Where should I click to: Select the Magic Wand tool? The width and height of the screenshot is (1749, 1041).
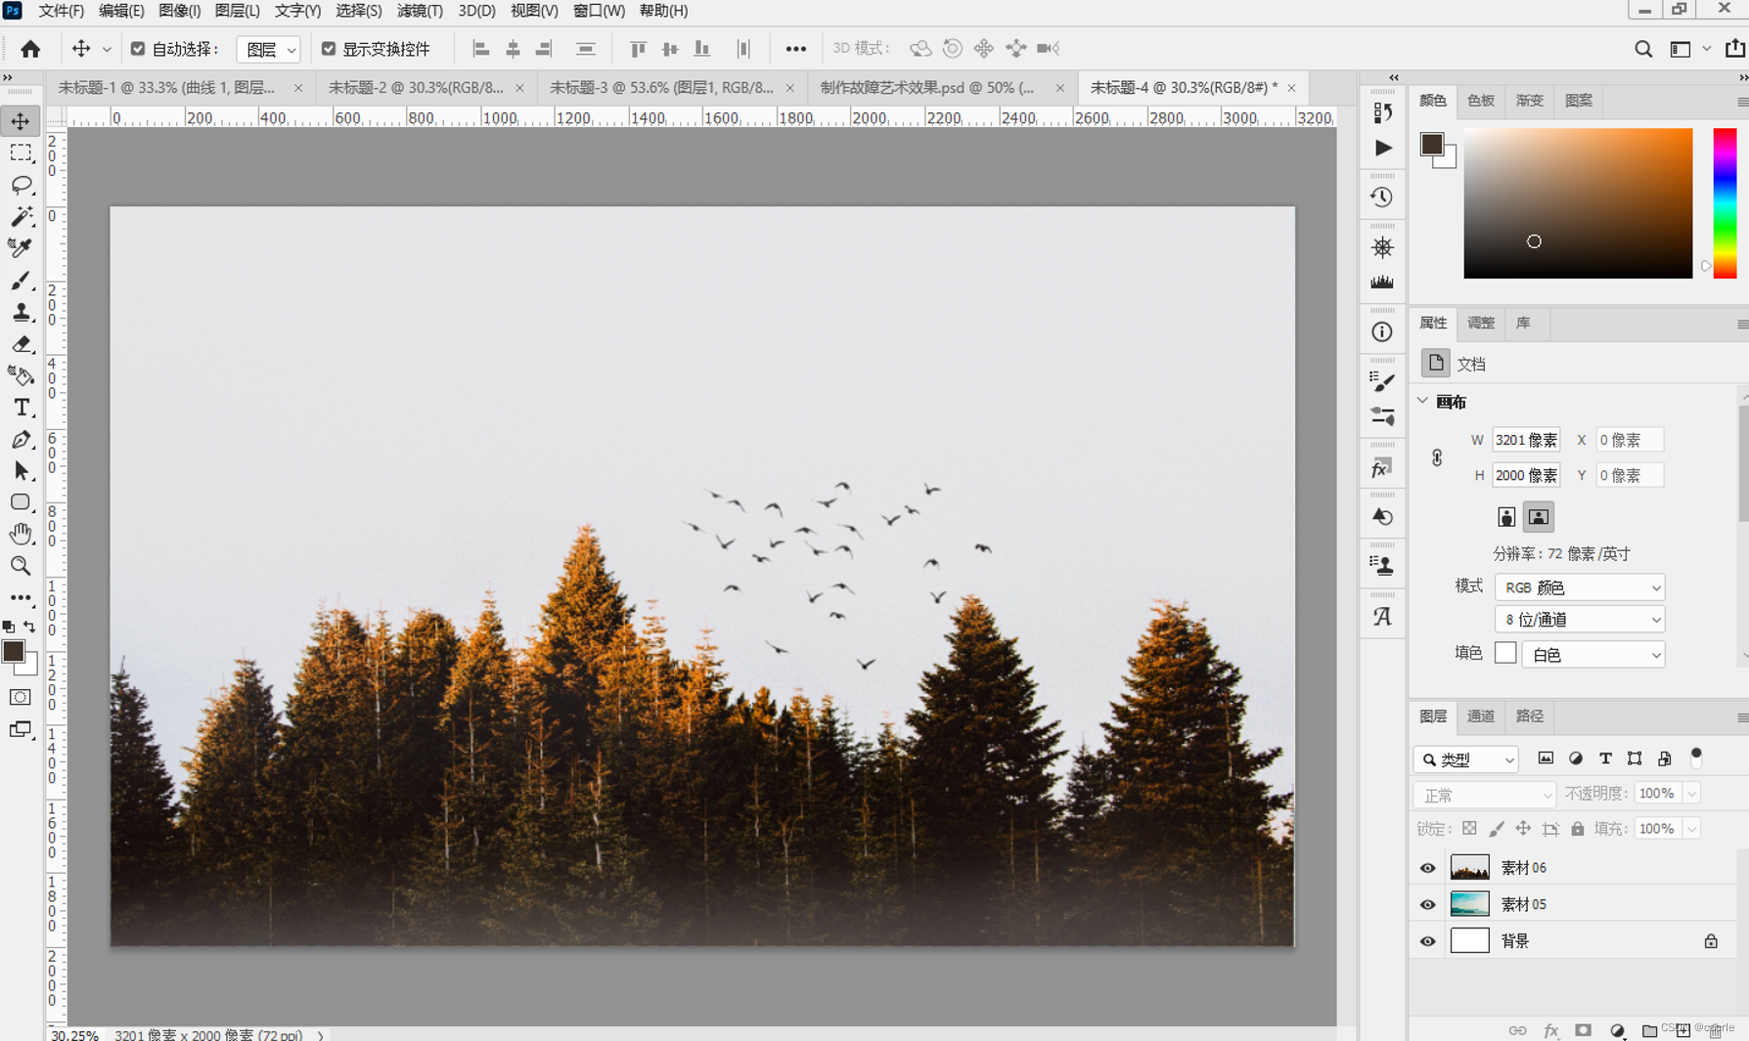click(21, 216)
